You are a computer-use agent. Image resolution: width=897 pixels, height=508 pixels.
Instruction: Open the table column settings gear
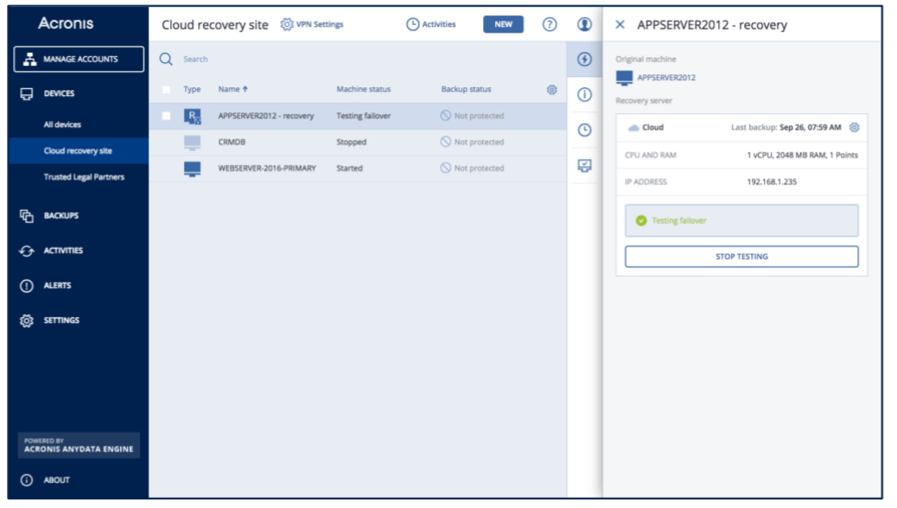coord(551,89)
